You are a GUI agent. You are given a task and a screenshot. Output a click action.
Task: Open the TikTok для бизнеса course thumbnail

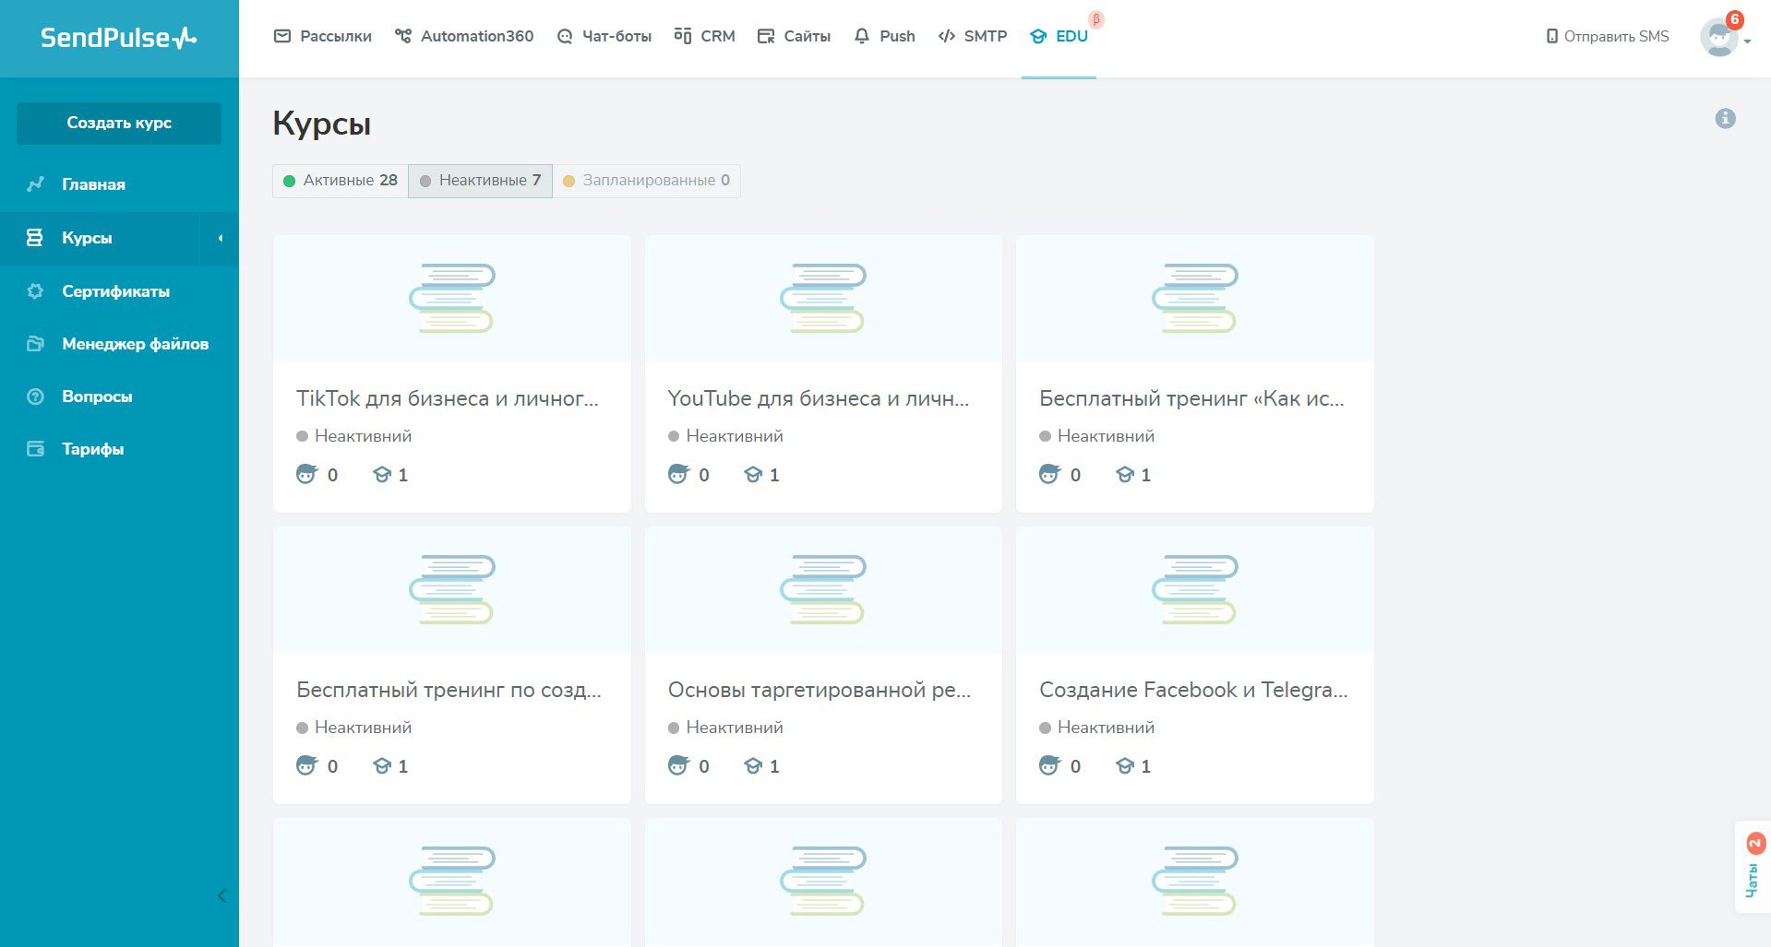tap(452, 298)
